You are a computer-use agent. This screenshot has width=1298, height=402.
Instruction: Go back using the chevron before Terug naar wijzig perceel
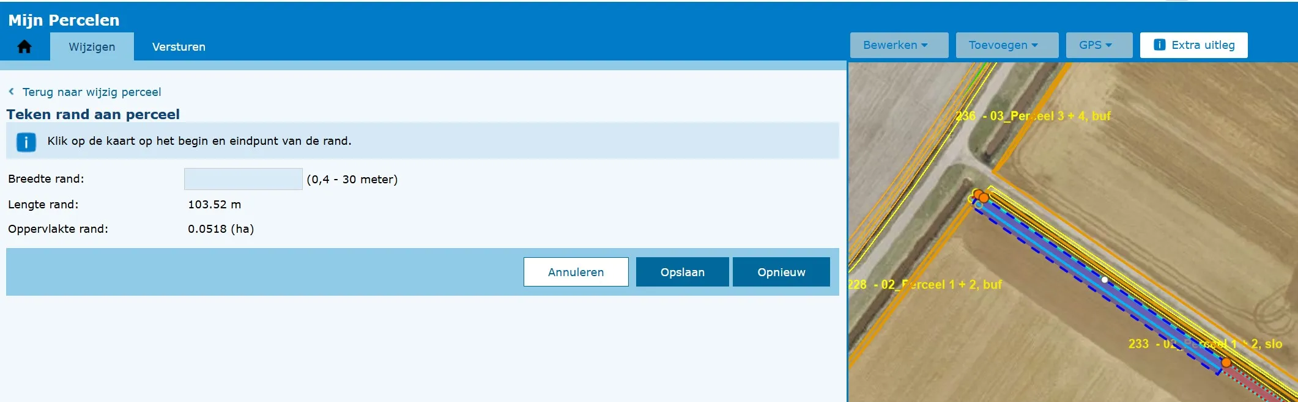(11, 92)
